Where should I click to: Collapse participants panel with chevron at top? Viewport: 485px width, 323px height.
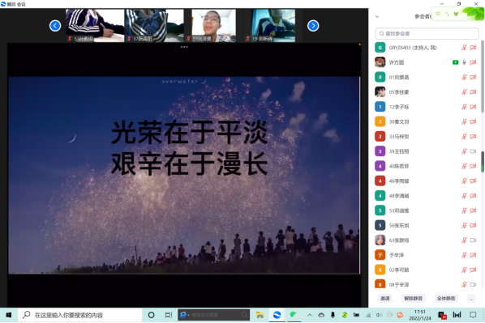(377, 17)
